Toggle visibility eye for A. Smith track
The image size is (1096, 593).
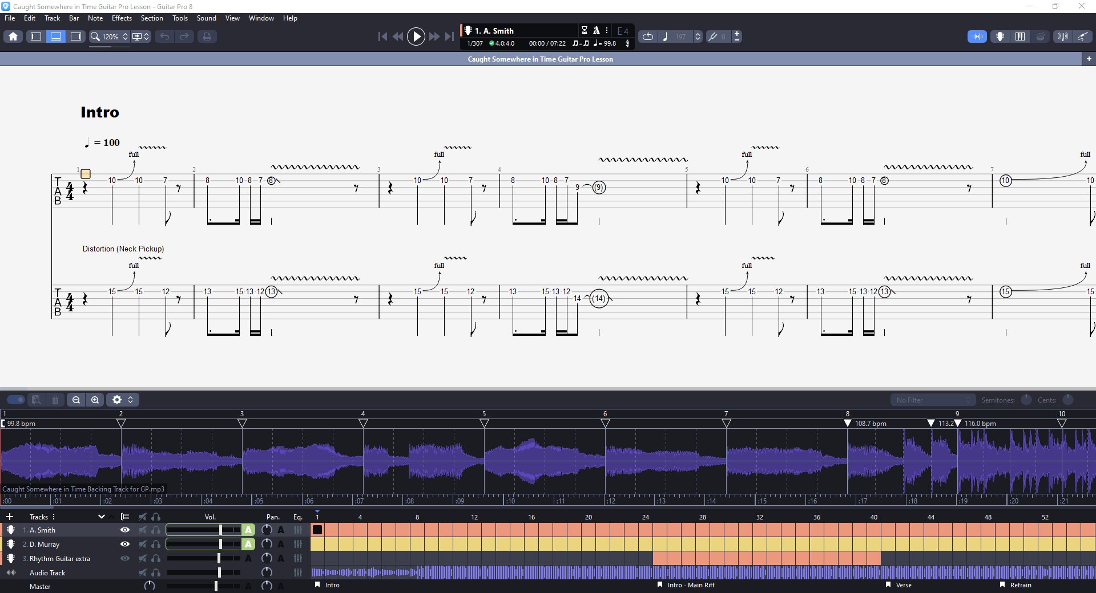(125, 530)
